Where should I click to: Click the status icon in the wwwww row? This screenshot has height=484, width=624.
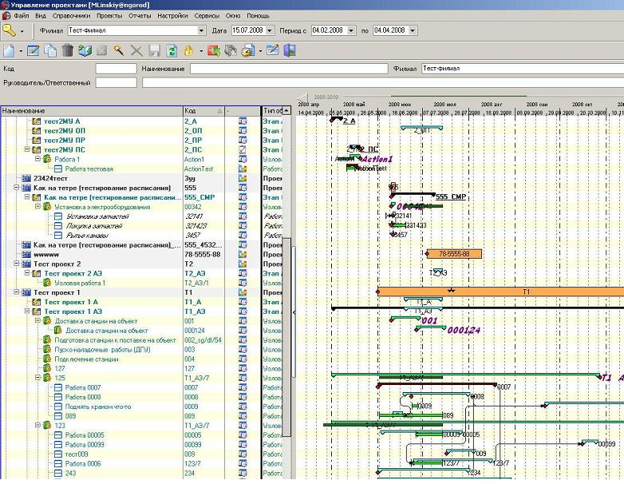pyautogui.click(x=243, y=255)
